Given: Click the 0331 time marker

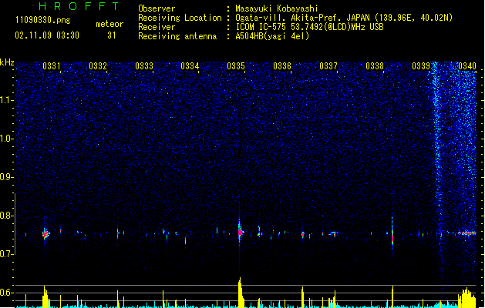Looking at the screenshot, I should 52,66.
